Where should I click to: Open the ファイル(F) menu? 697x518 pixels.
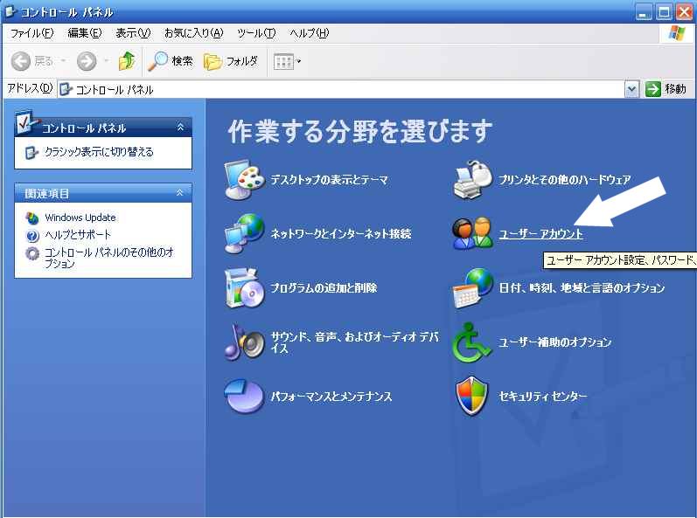pos(31,33)
